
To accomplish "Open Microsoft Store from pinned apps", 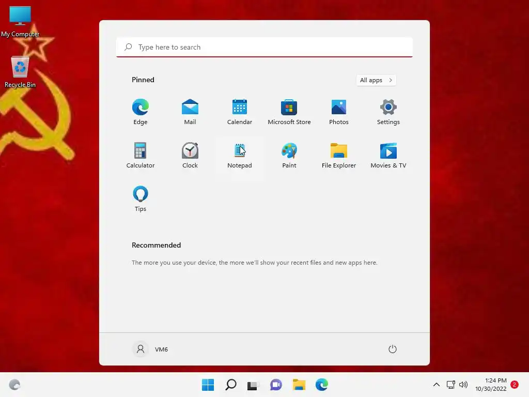I will click(x=289, y=112).
